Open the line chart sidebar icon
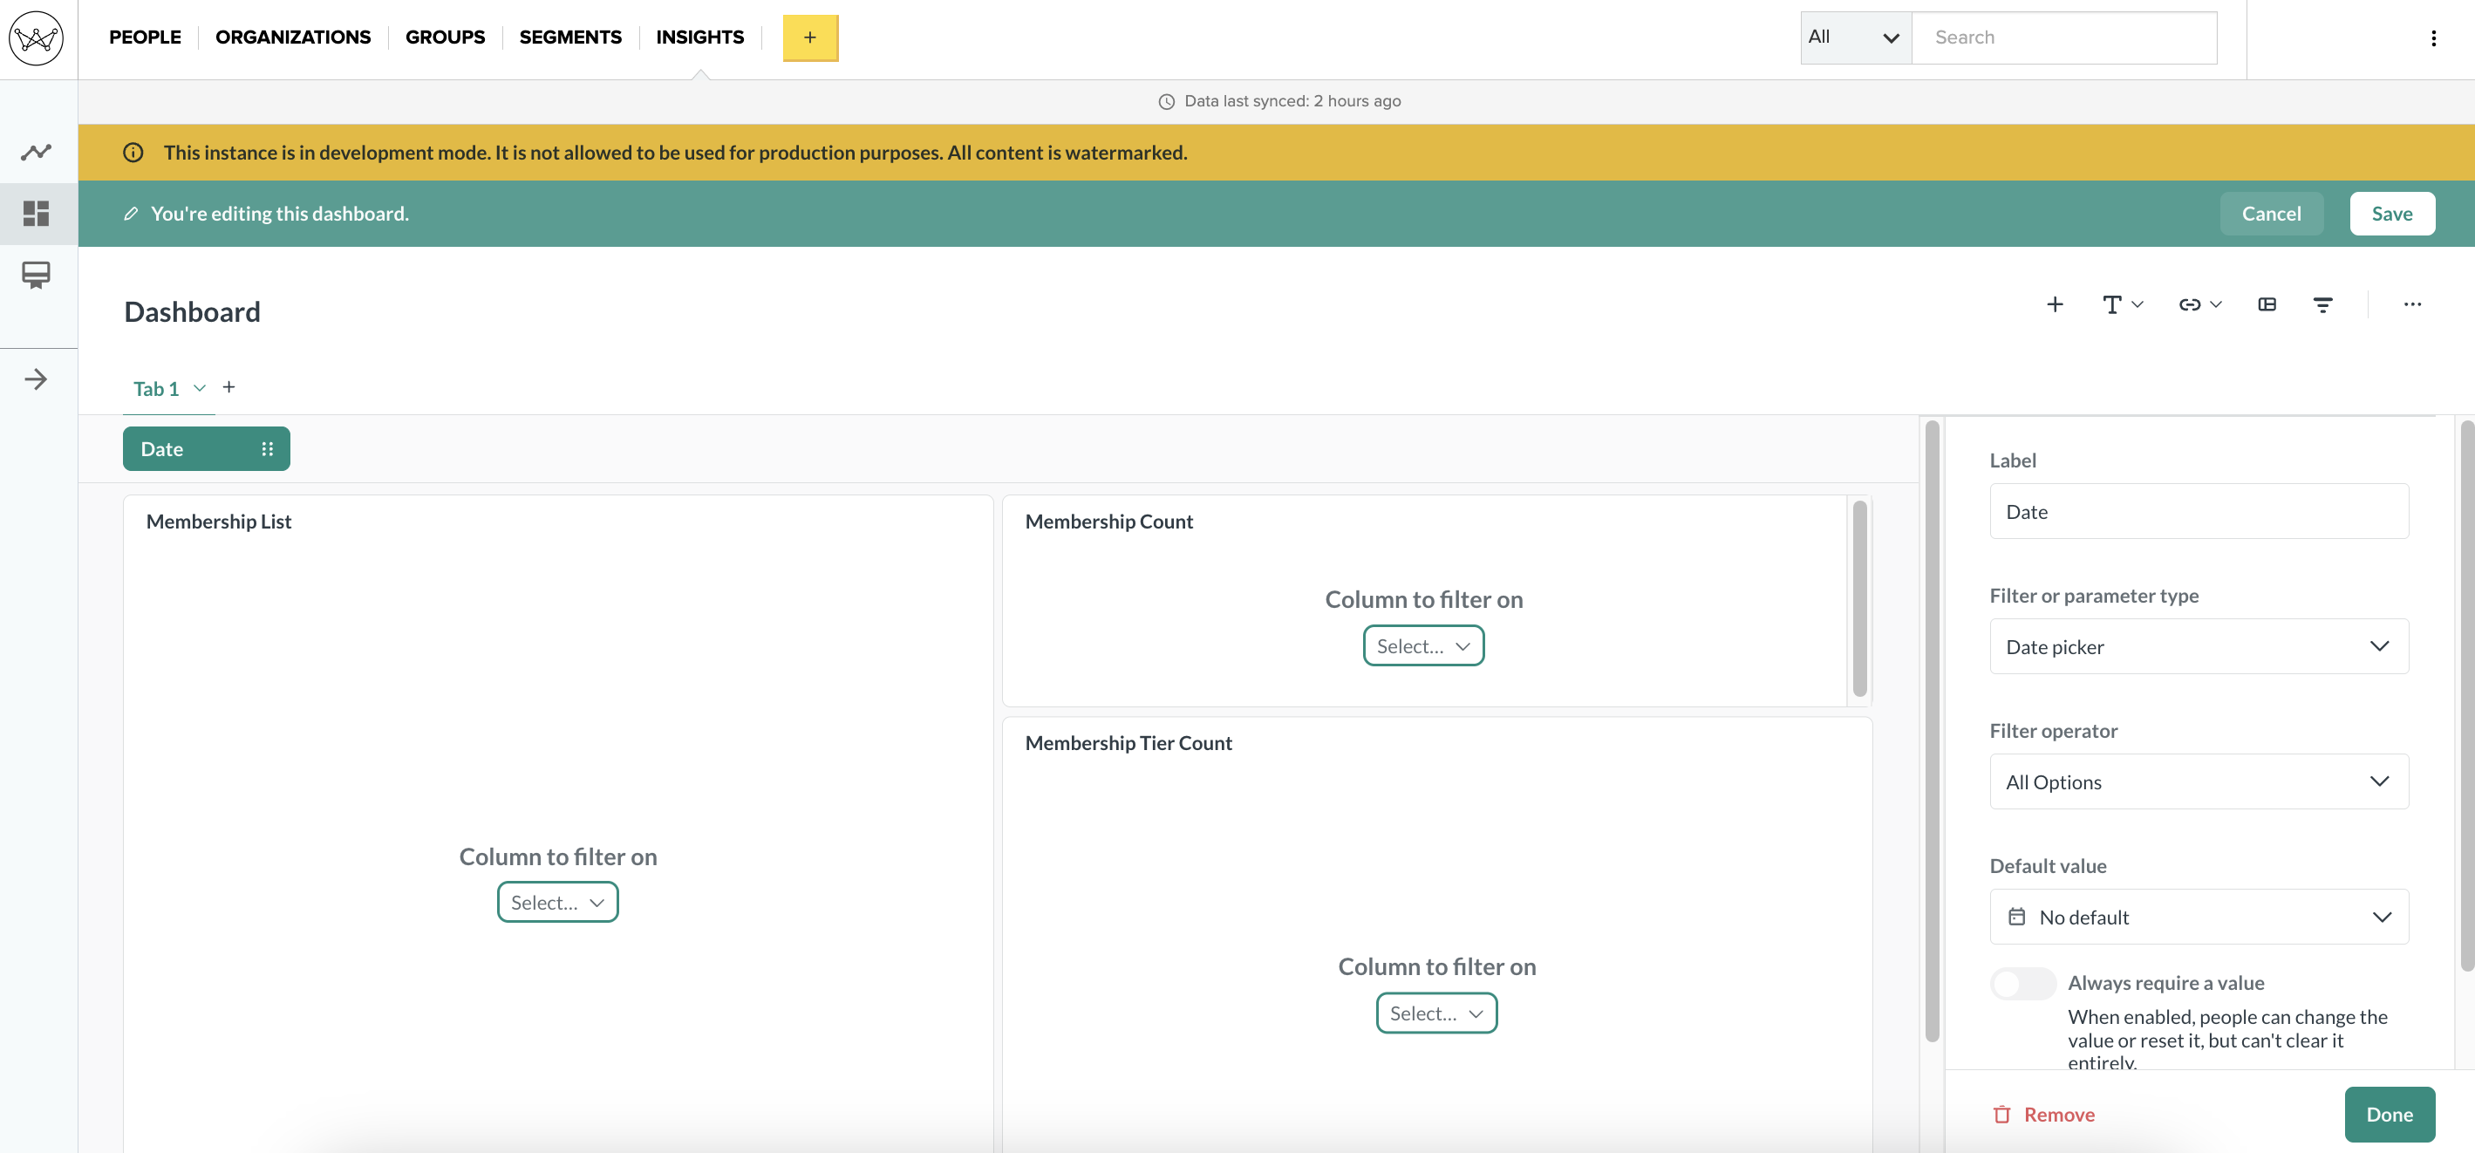This screenshot has height=1153, width=2475. (x=37, y=152)
